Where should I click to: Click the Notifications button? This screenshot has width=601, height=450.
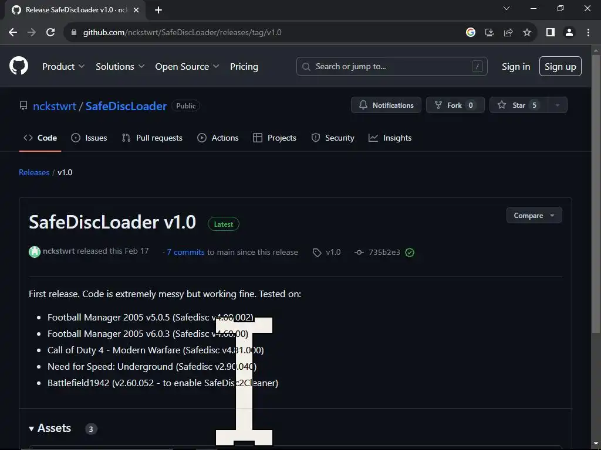[386, 105]
